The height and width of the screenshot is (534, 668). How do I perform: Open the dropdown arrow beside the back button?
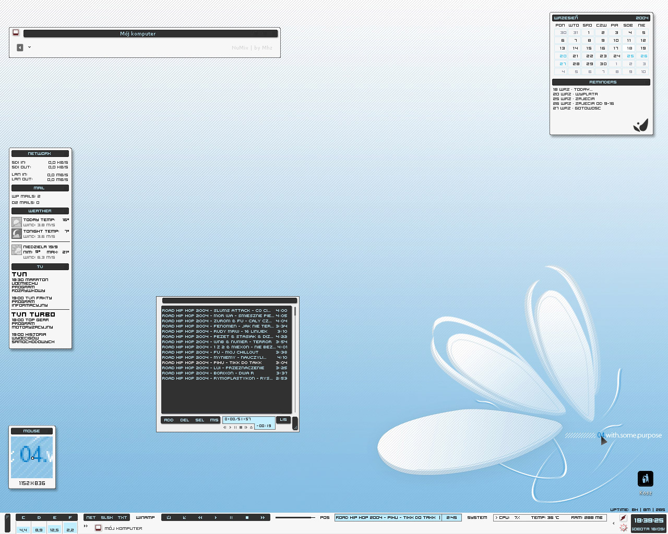tap(29, 47)
